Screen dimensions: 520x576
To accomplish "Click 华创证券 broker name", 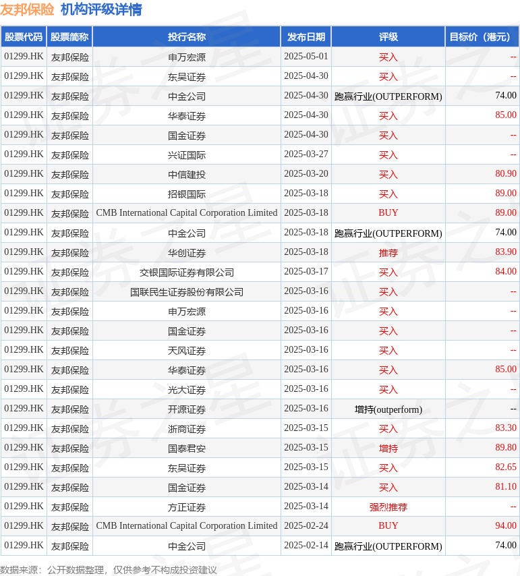I will 187,252.
